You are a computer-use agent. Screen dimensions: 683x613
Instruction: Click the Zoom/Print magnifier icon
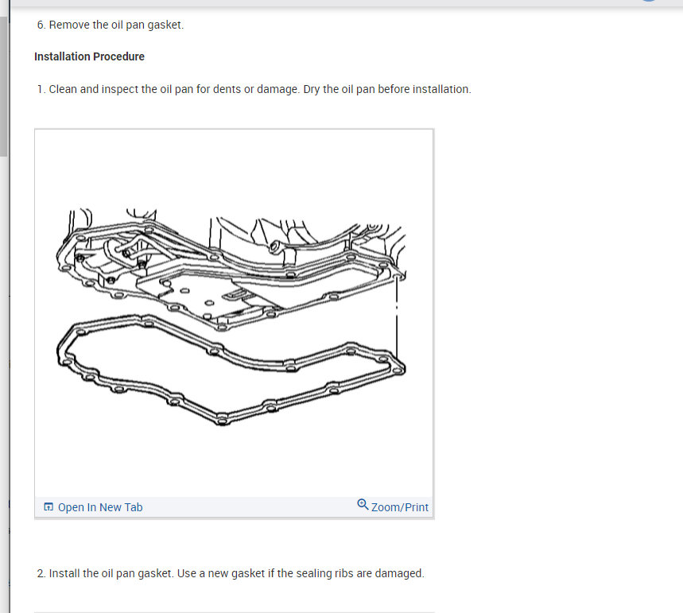(363, 505)
